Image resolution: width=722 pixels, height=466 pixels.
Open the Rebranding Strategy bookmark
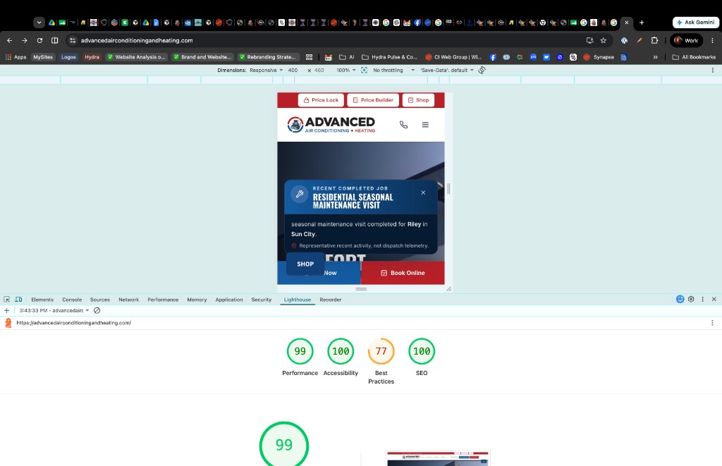point(268,57)
